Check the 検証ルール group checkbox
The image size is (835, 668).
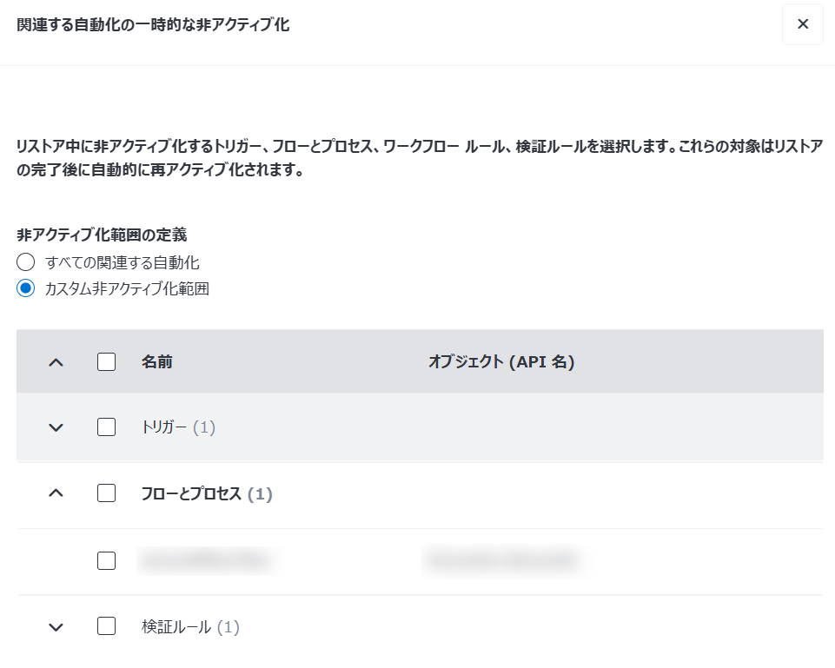[x=106, y=626]
